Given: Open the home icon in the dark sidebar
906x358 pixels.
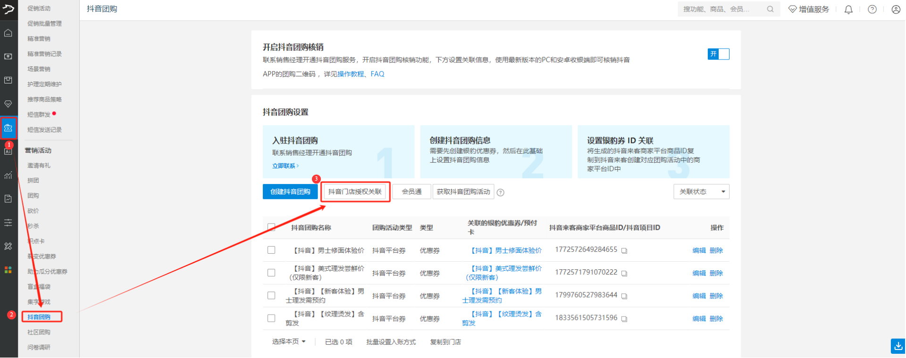Looking at the screenshot, I should (8, 33).
